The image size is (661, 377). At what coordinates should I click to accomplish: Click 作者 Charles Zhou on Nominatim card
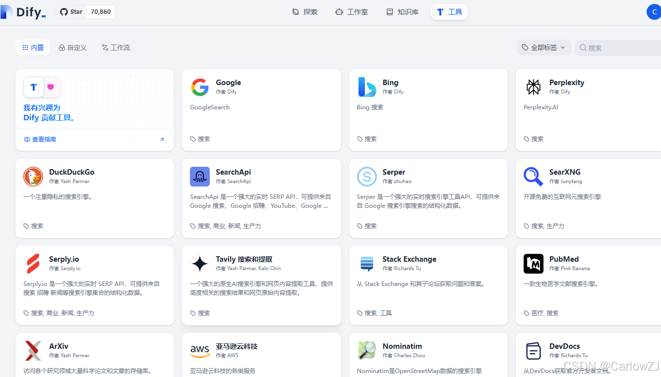tap(404, 356)
